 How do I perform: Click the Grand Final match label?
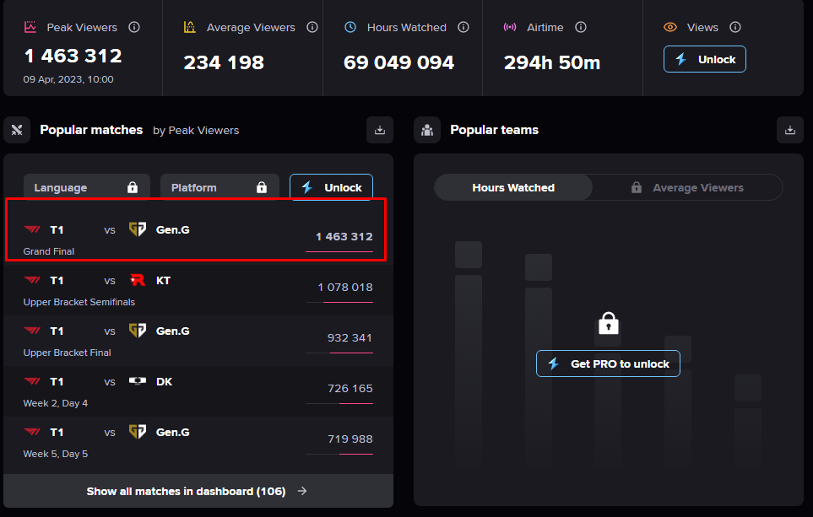[49, 251]
